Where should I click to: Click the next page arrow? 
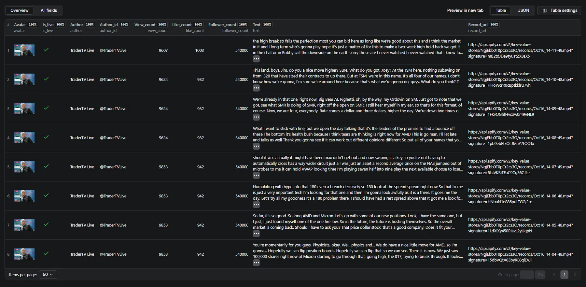[x=575, y=275]
